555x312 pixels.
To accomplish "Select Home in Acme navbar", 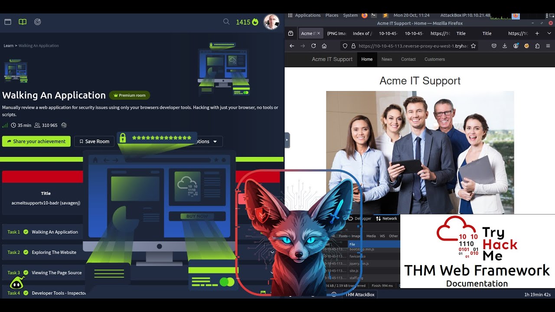I will click(x=367, y=59).
